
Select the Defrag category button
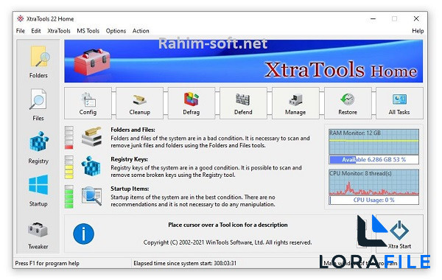192,103
